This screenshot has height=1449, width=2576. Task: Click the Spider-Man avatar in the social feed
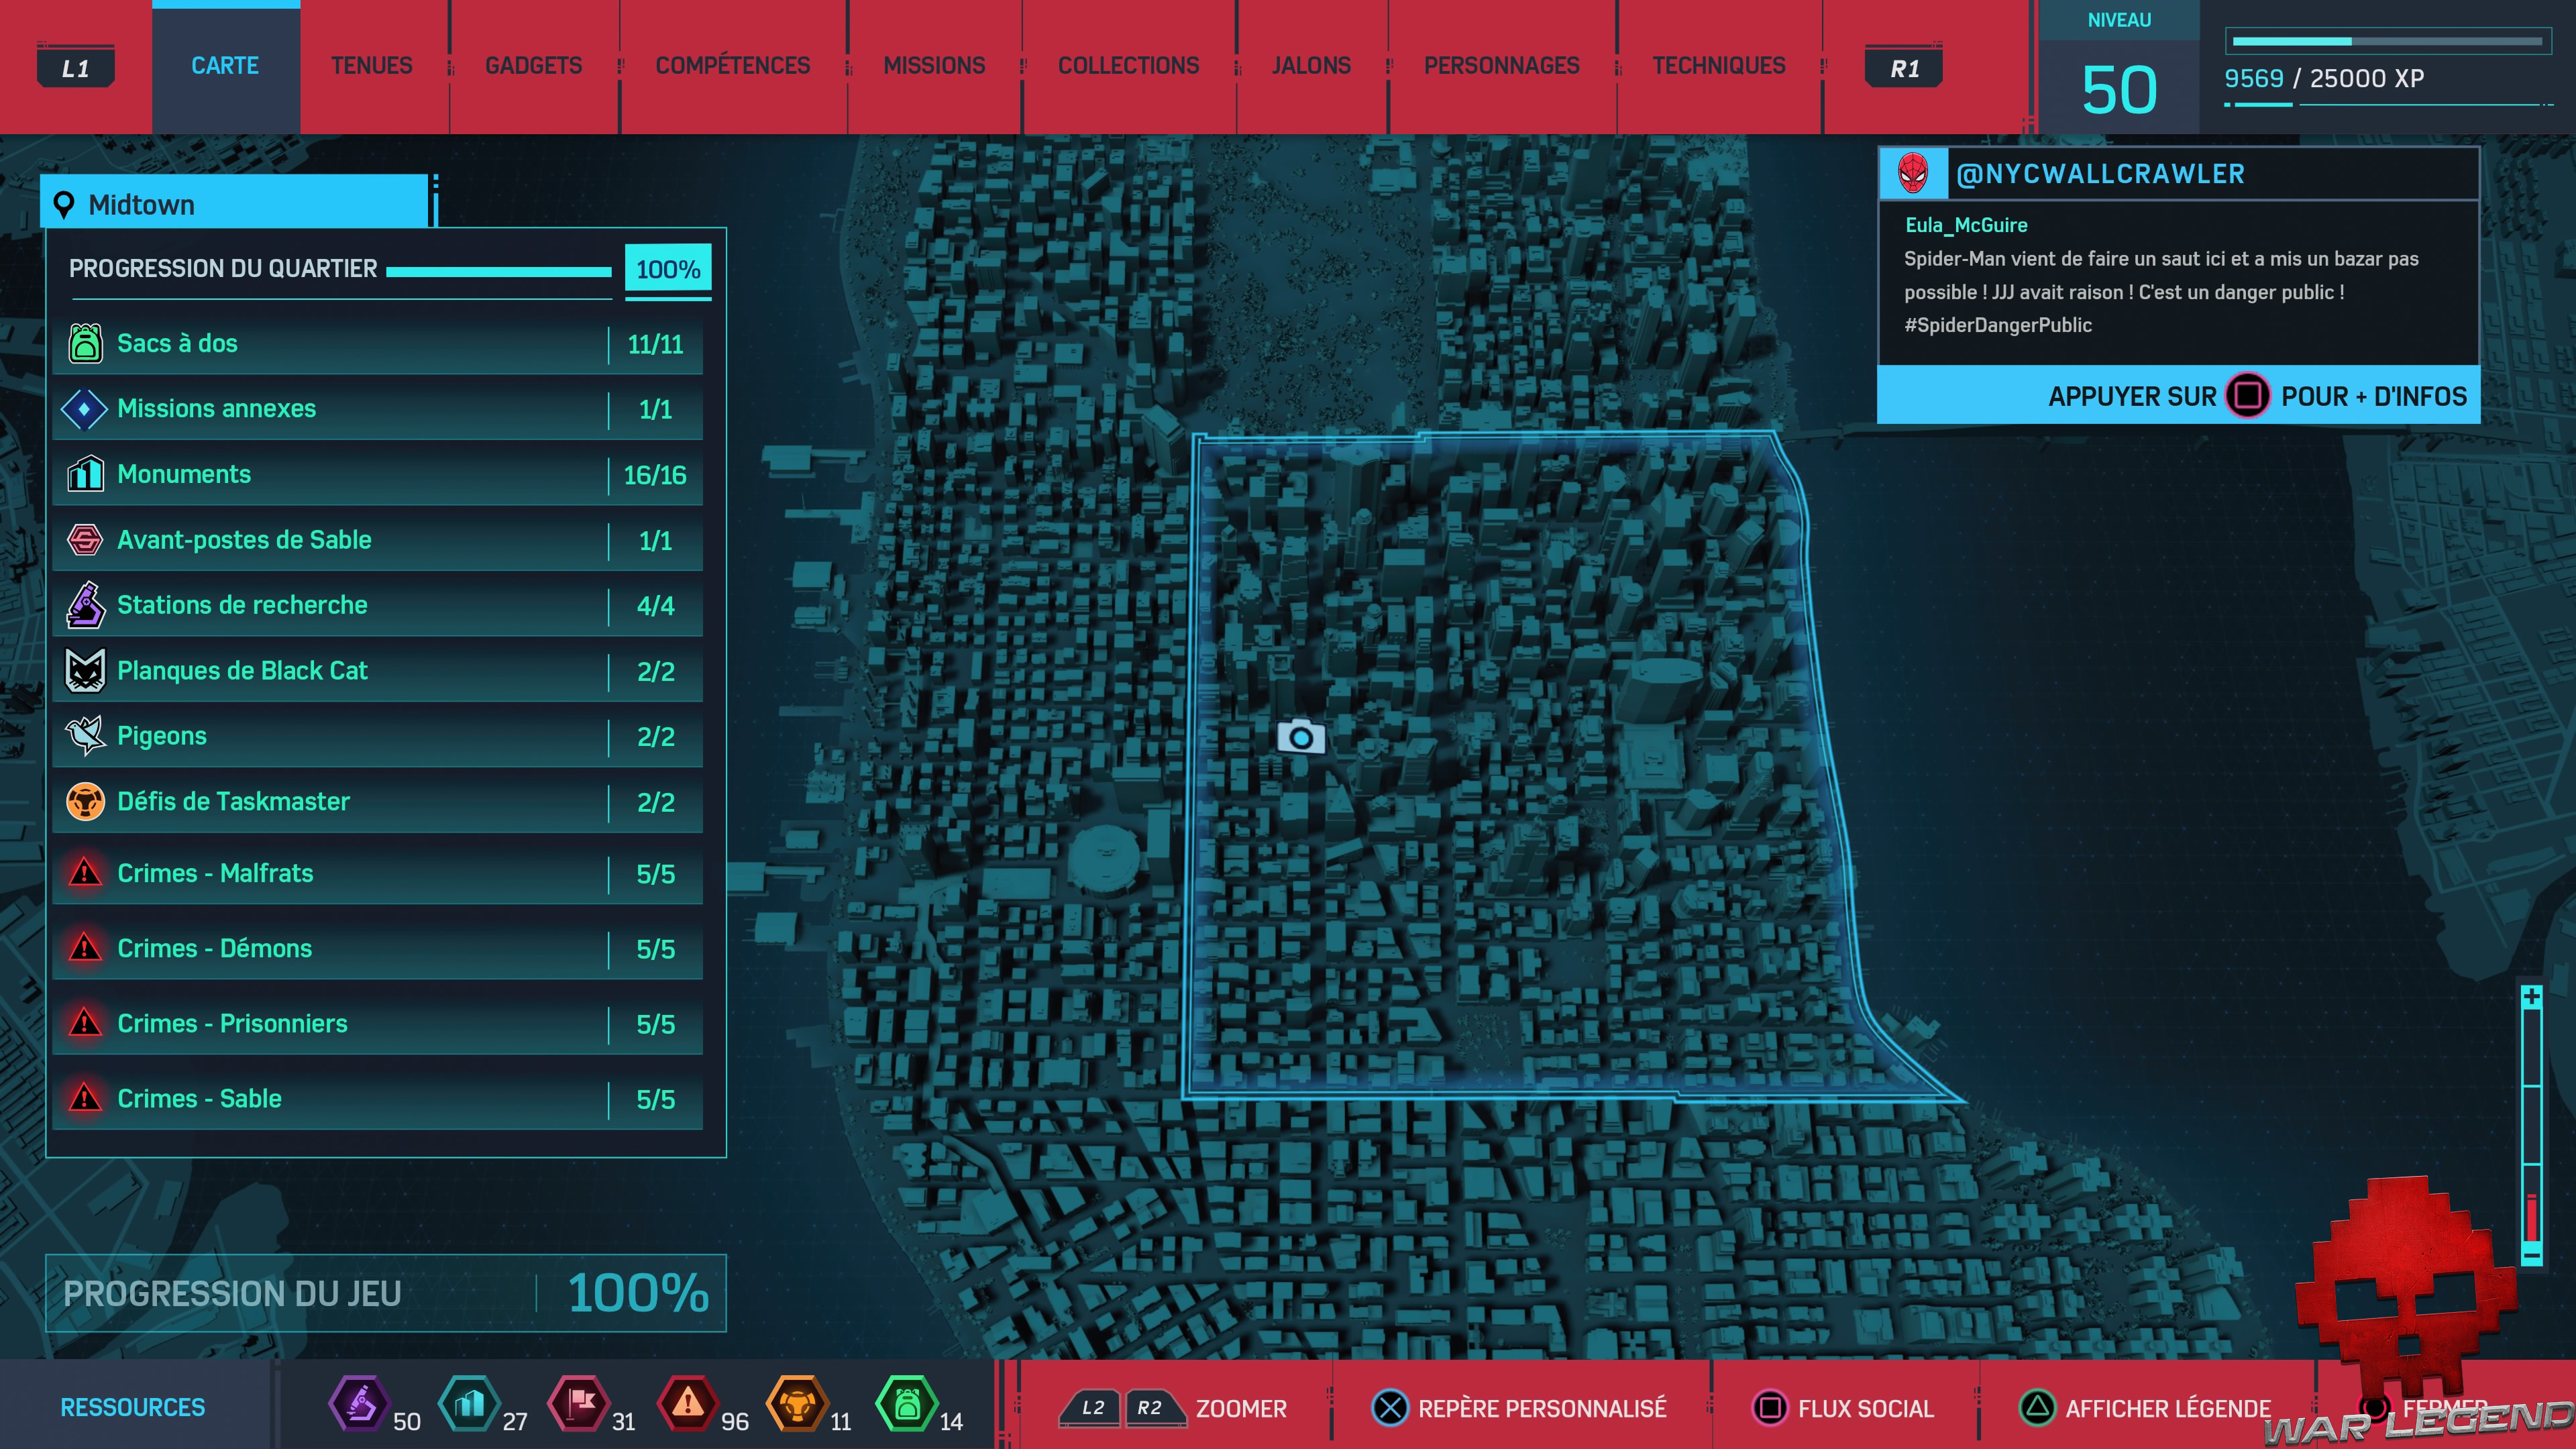click(x=1912, y=174)
